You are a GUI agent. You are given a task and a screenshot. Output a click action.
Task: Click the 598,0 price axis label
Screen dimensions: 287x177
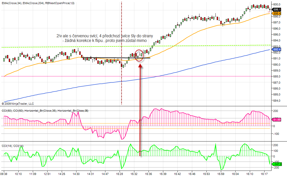pyautogui.click(x=277, y=16)
